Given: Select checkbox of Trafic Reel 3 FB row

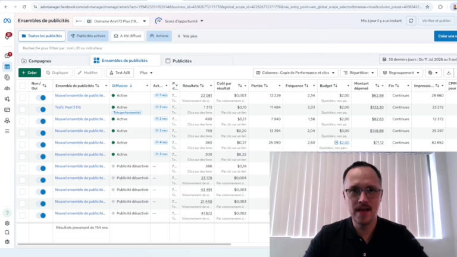Looking at the screenshot, I should coord(23,109).
